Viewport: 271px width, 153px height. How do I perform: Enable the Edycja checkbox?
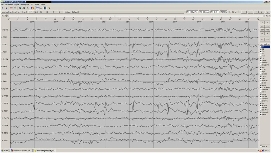(x=261, y=146)
